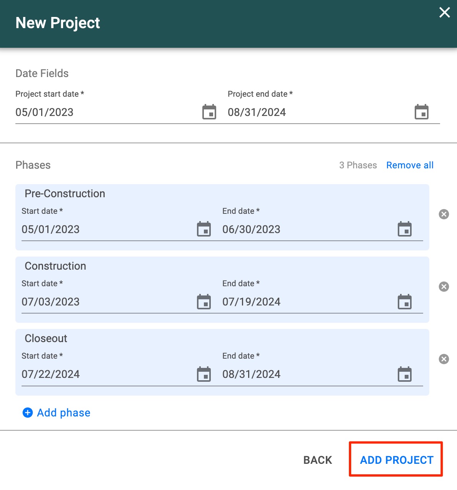Click Remove all phases link
The height and width of the screenshot is (490, 457).
pos(410,165)
